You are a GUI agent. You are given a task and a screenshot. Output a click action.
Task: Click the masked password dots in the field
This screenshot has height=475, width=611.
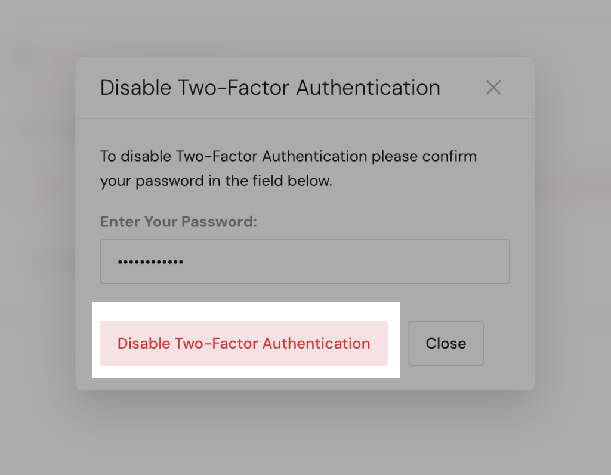click(150, 262)
